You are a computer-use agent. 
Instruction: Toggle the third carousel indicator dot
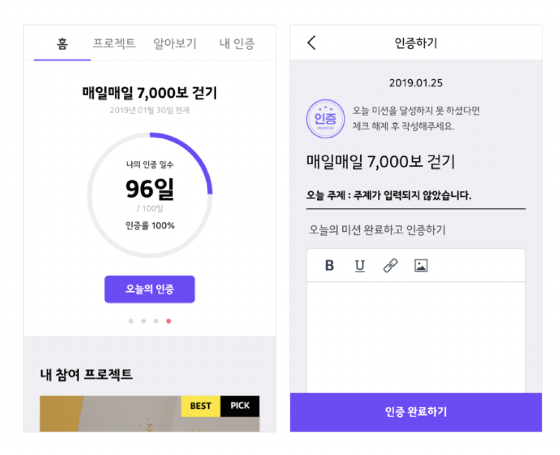[156, 321]
